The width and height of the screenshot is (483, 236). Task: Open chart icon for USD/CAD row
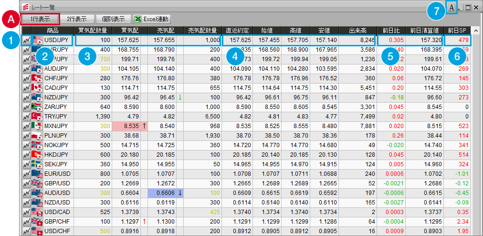(26, 212)
